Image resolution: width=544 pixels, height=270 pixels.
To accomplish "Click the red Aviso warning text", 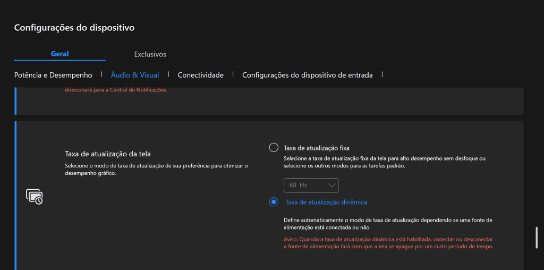I will (x=388, y=243).
